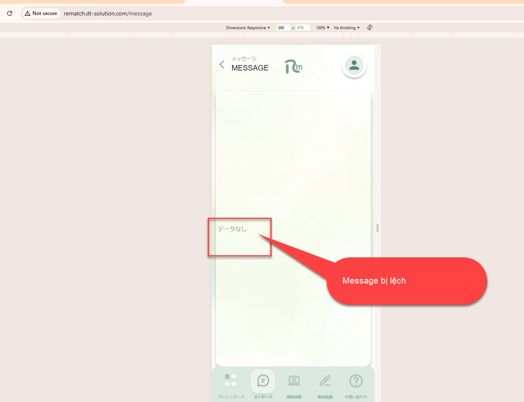Reload the page with refresh icon
The height and width of the screenshot is (402, 524).
point(10,13)
